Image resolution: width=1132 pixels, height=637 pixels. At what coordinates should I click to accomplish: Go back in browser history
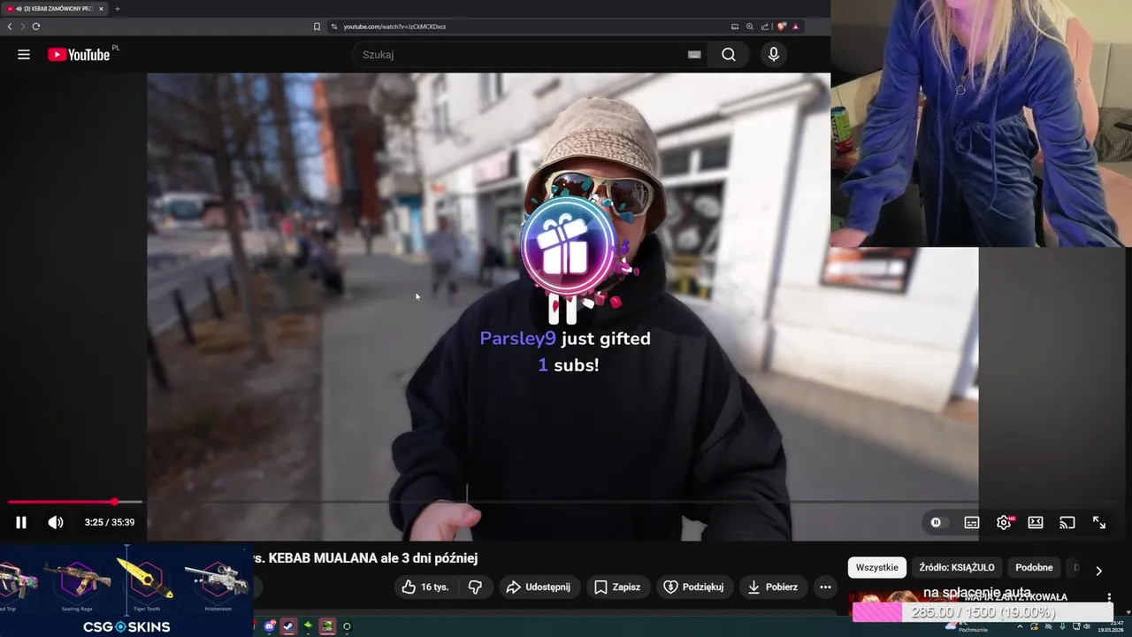10,27
